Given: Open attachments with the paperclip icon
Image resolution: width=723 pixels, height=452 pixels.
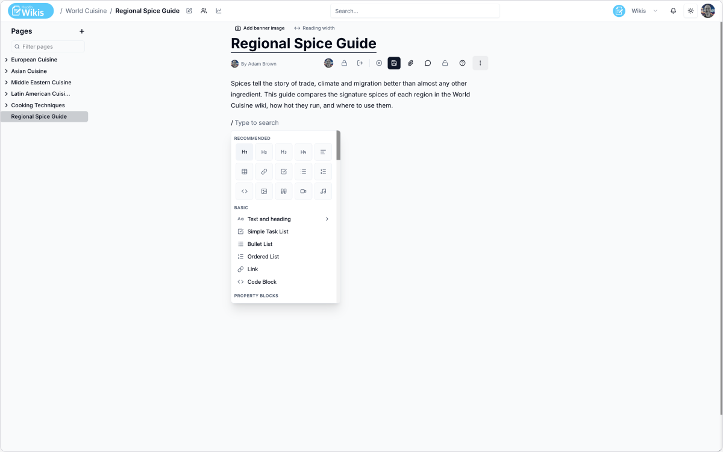Looking at the screenshot, I should (x=411, y=63).
